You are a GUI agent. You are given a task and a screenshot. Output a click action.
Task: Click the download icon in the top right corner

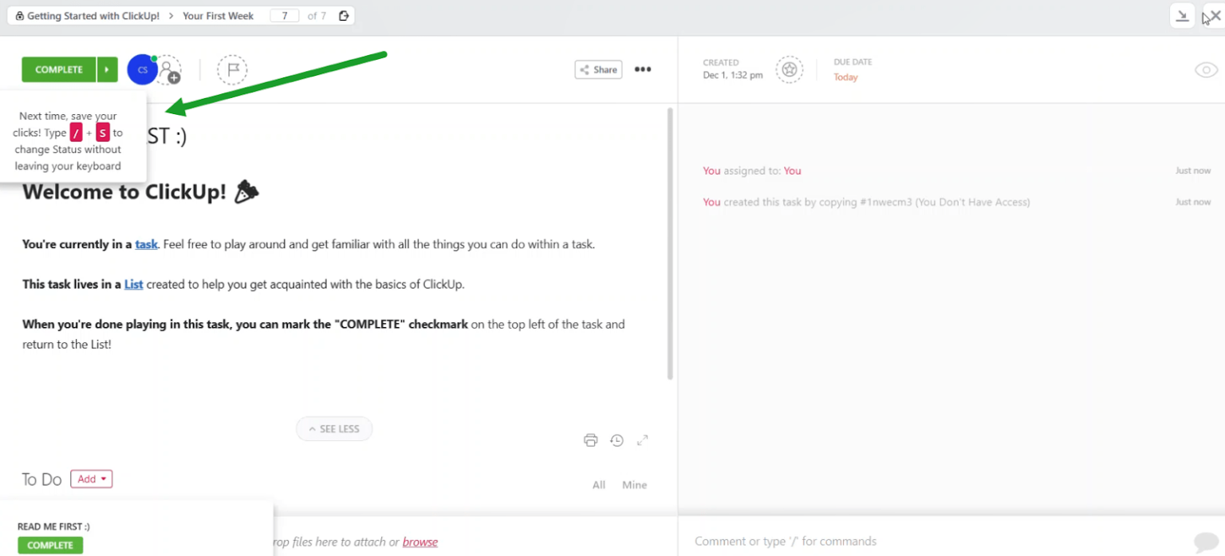point(1183,15)
